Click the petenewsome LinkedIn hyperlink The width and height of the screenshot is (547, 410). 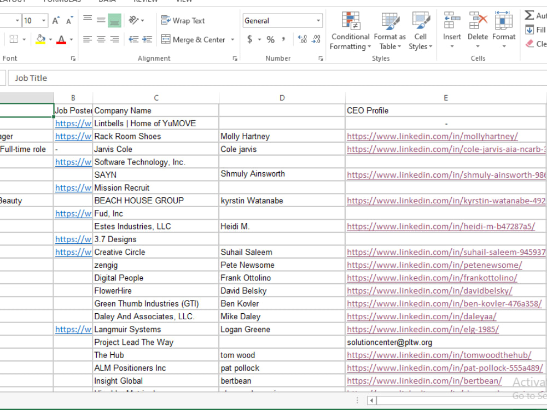point(435,265)
